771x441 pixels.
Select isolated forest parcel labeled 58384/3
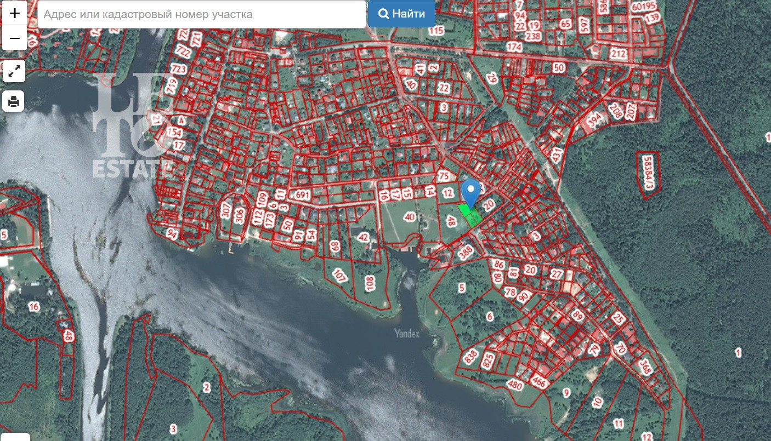649,174
